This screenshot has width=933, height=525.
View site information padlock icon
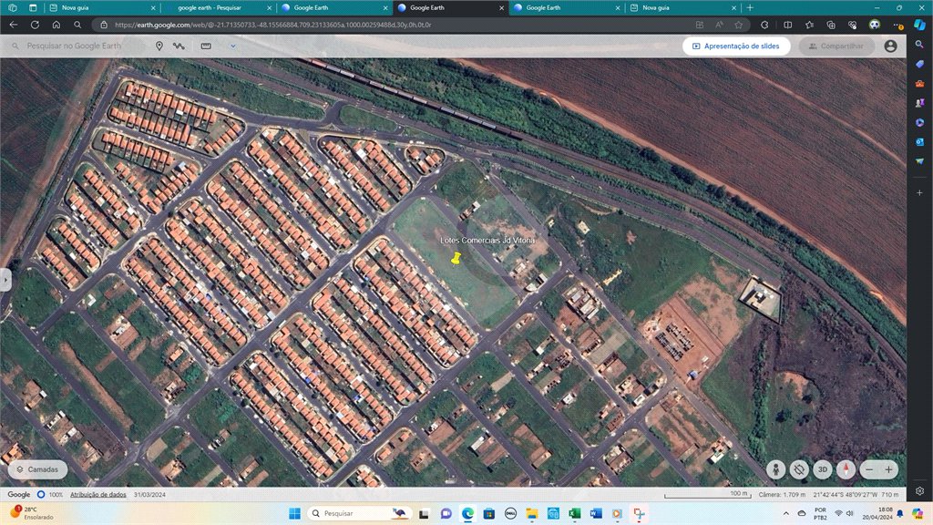(104, 25)
